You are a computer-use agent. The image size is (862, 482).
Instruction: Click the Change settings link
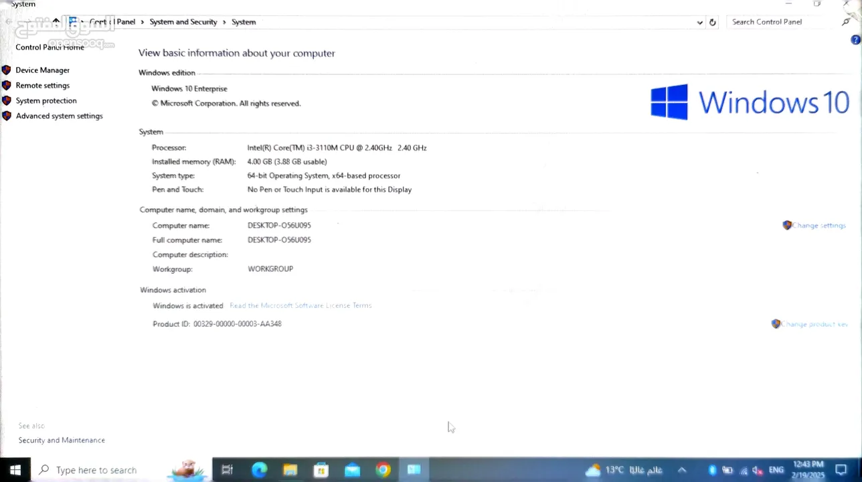point(819,226)
